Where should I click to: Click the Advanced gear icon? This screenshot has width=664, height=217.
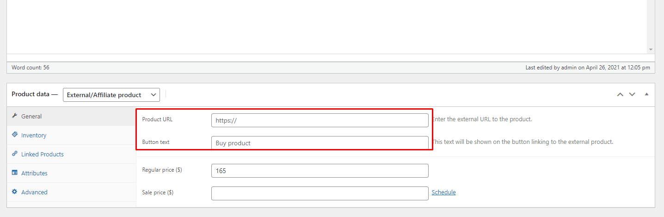click(x=15, y=192)
